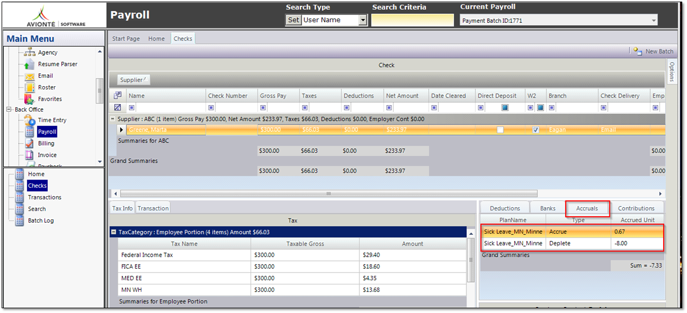The height and width of the screenshot is (313, 687).
Task: Click the Name column filter icon
Action: (131, 107)
